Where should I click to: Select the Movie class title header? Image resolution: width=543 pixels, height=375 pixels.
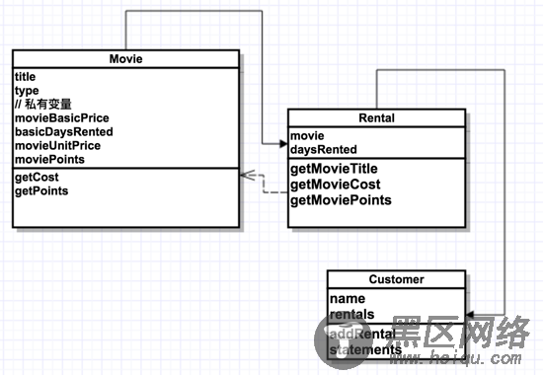click(x=125, y=59)
